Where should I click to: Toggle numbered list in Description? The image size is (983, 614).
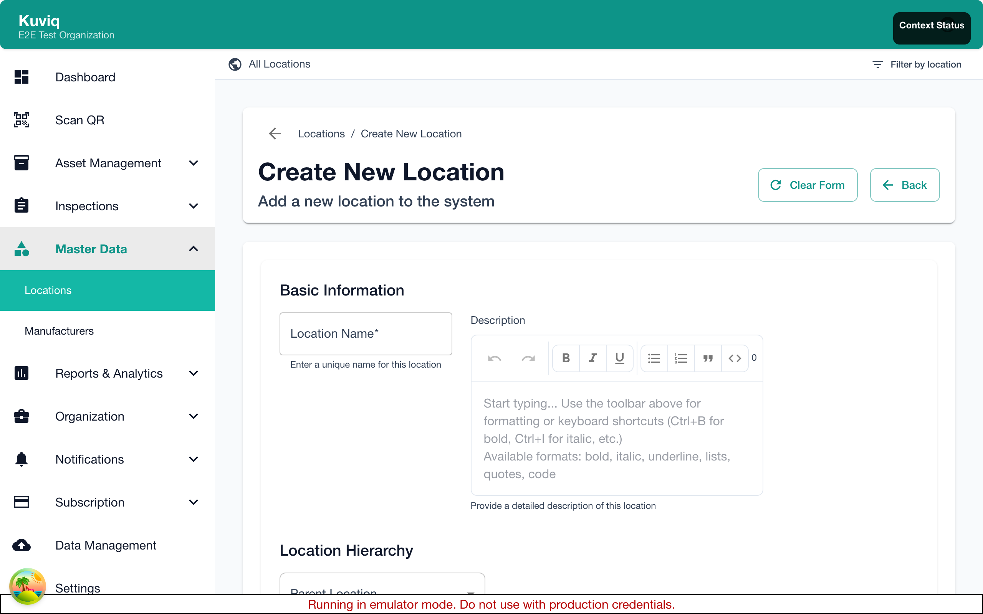coord(681,358)
